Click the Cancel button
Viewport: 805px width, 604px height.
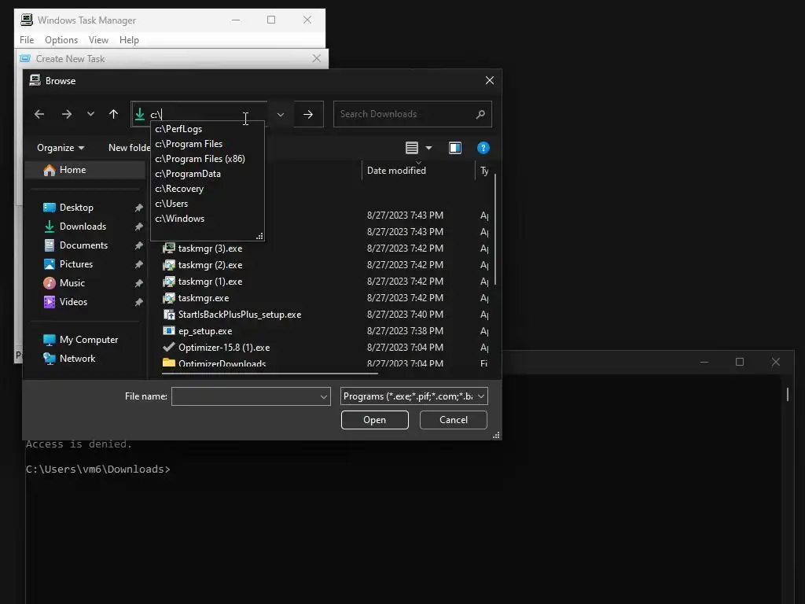[454, 420]
